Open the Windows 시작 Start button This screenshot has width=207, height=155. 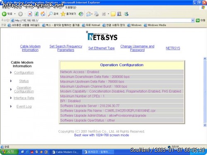9,152
